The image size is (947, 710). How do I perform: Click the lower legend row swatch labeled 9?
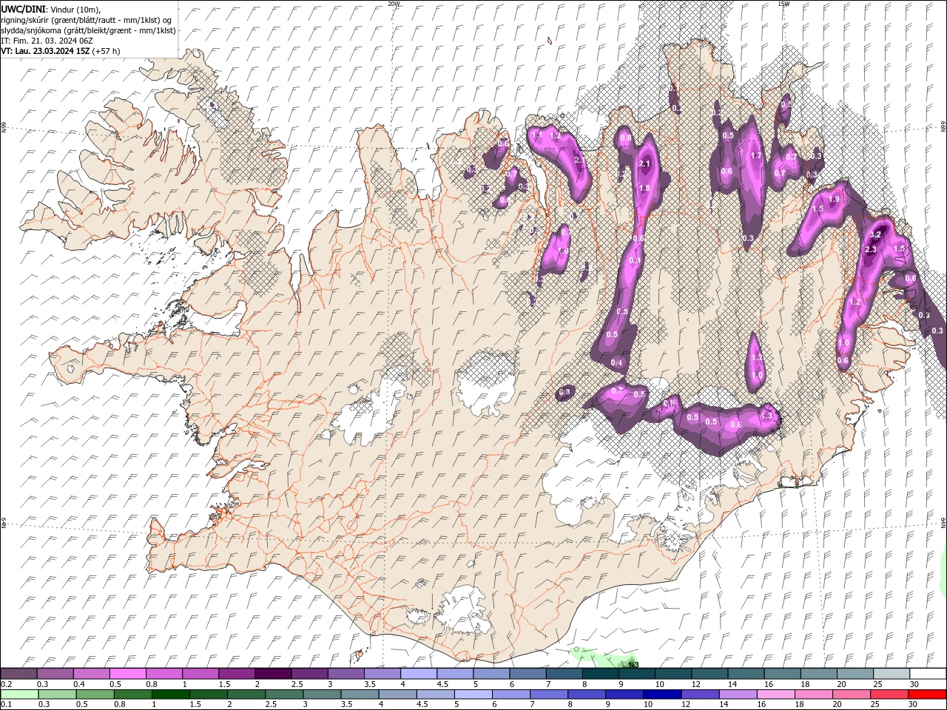tap(624, 694)
